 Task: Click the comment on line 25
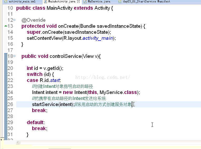[x=69, y=98]
